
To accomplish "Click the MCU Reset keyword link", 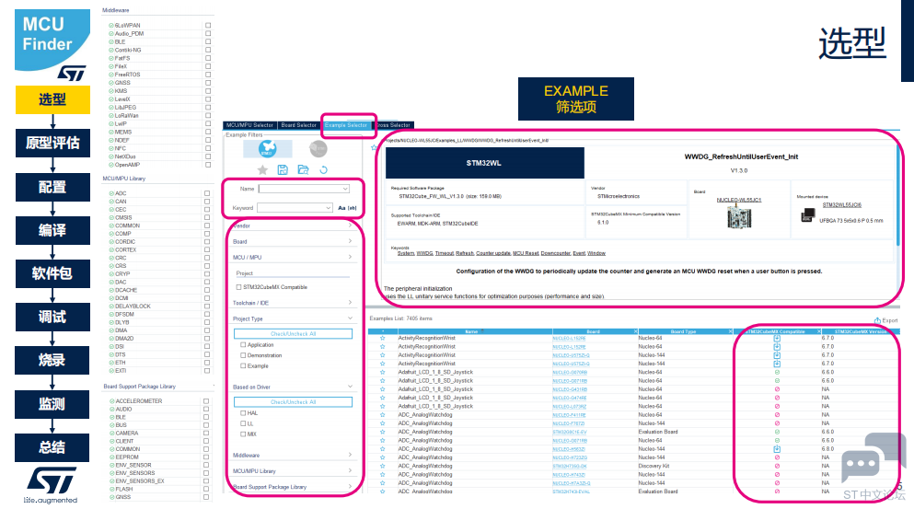I will (x=526, y=253).
